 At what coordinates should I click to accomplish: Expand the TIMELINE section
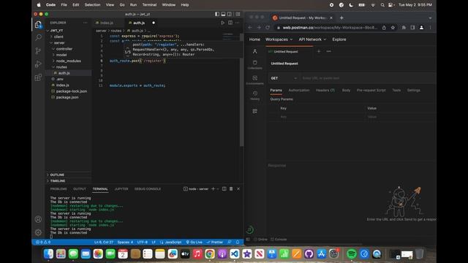tap(57, 180)
